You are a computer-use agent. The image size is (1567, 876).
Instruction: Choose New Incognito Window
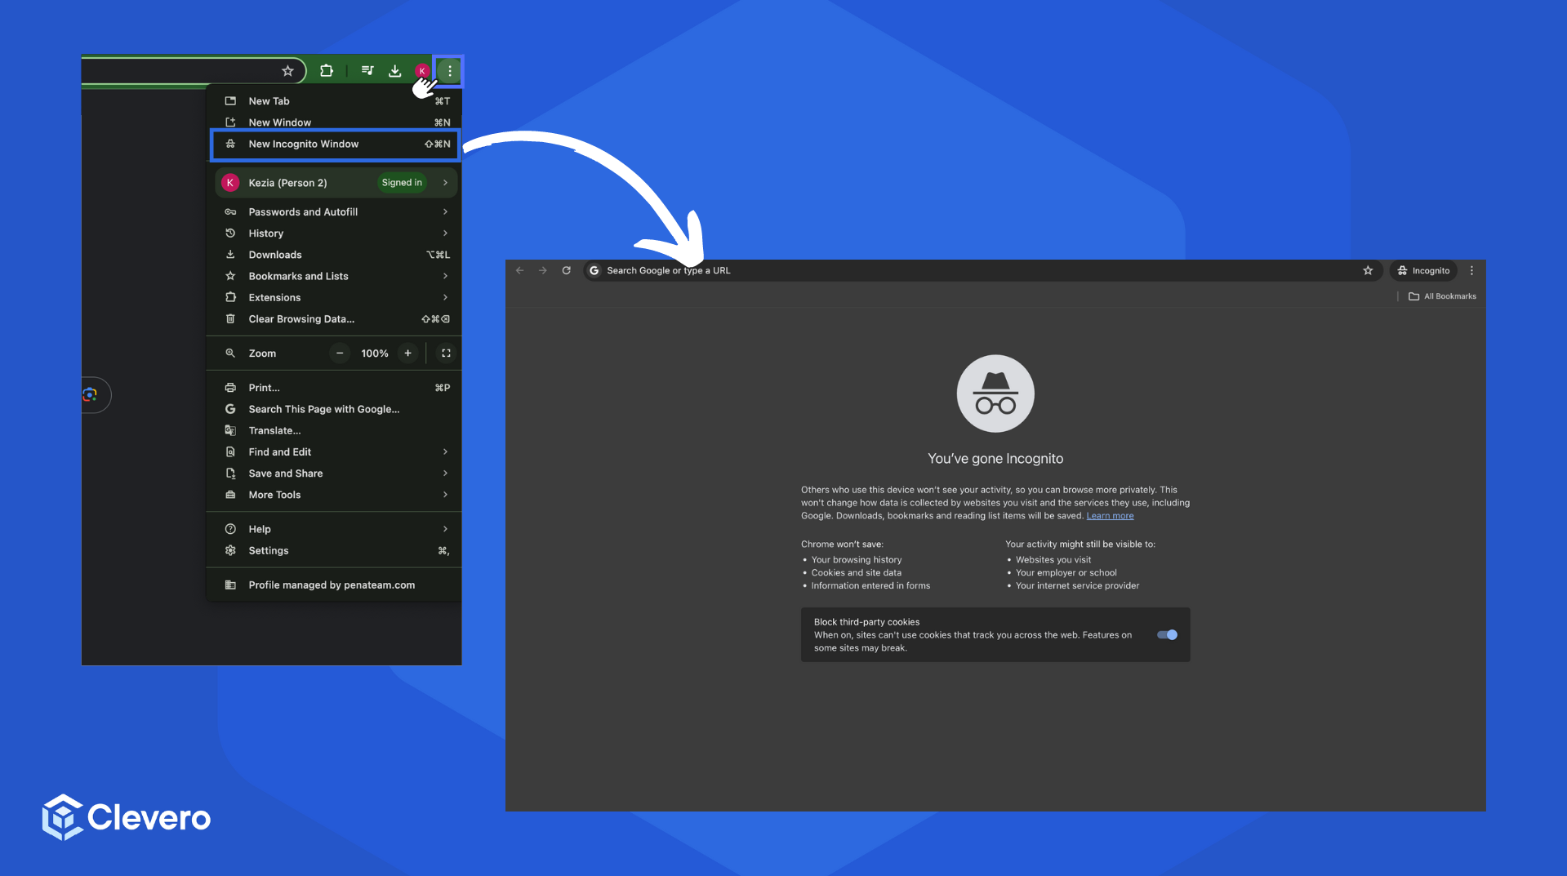click(x=336, y=144)
